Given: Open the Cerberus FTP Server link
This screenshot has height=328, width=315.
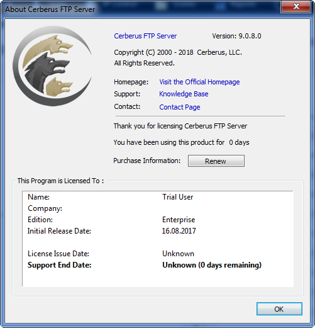Looking at the screenshot, I should pyautogui.click(x=145, y=36).
